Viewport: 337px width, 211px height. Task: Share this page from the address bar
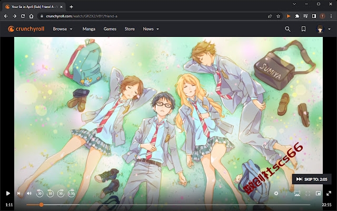tap(270, 16)
